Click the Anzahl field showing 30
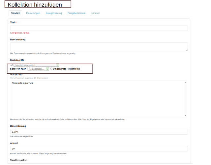 [x=99, y=149]
